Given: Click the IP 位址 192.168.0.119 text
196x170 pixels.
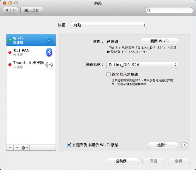Looking at the screenshot, I should point(127,52).
